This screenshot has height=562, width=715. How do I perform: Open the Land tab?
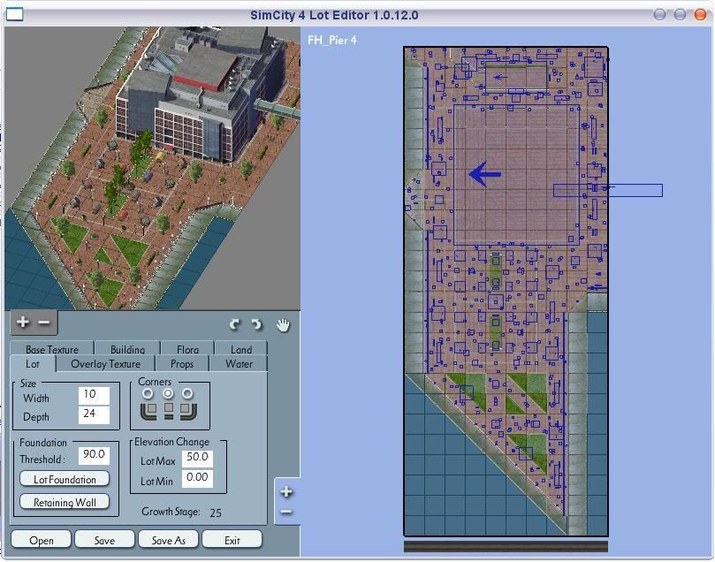[x=241, y=349]
